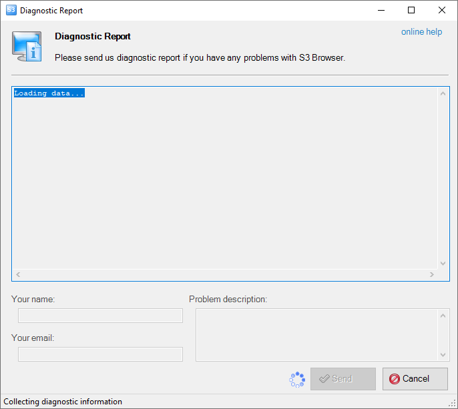Click the window resize grip in the status bar
This screenshot has width=458, height=409.
pos(452,404)
